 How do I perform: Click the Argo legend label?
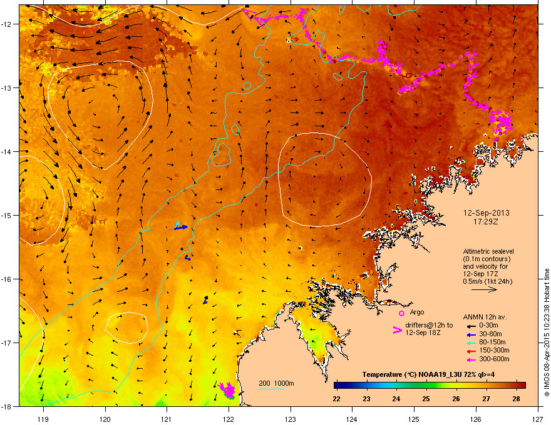(417, 312)
